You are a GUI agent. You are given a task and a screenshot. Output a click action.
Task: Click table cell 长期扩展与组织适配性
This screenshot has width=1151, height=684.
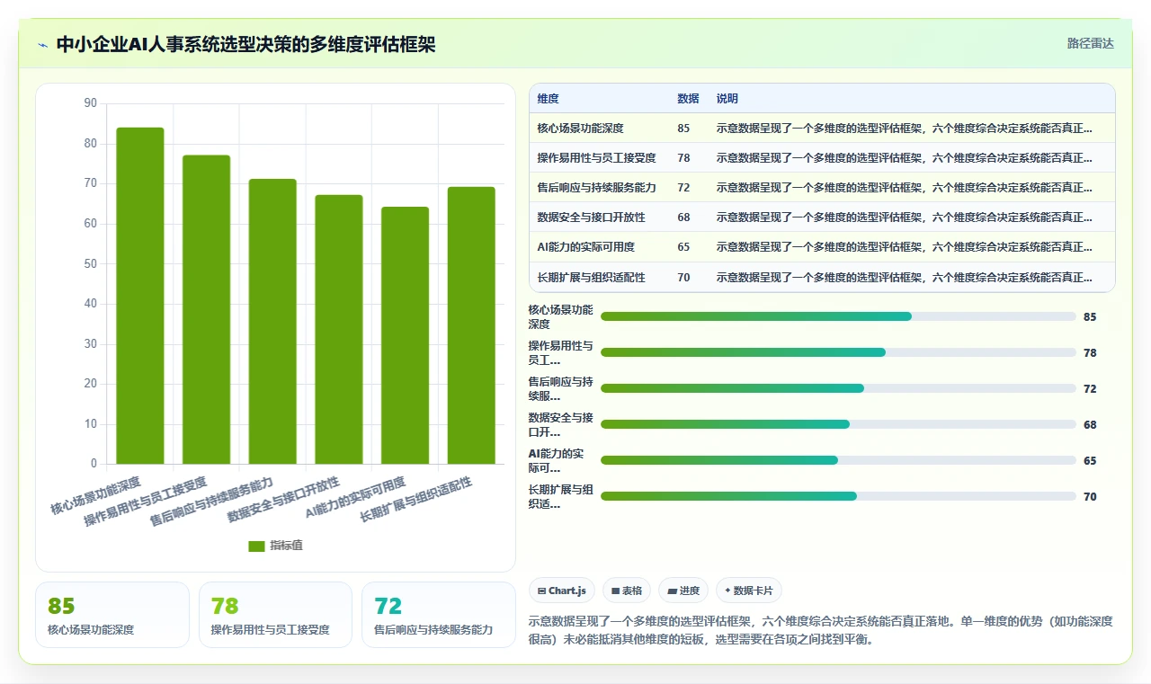click(592, 278)
